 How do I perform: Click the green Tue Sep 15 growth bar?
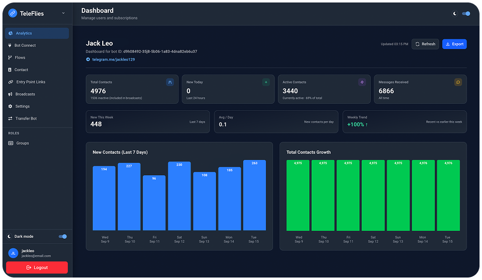point(448,196)
